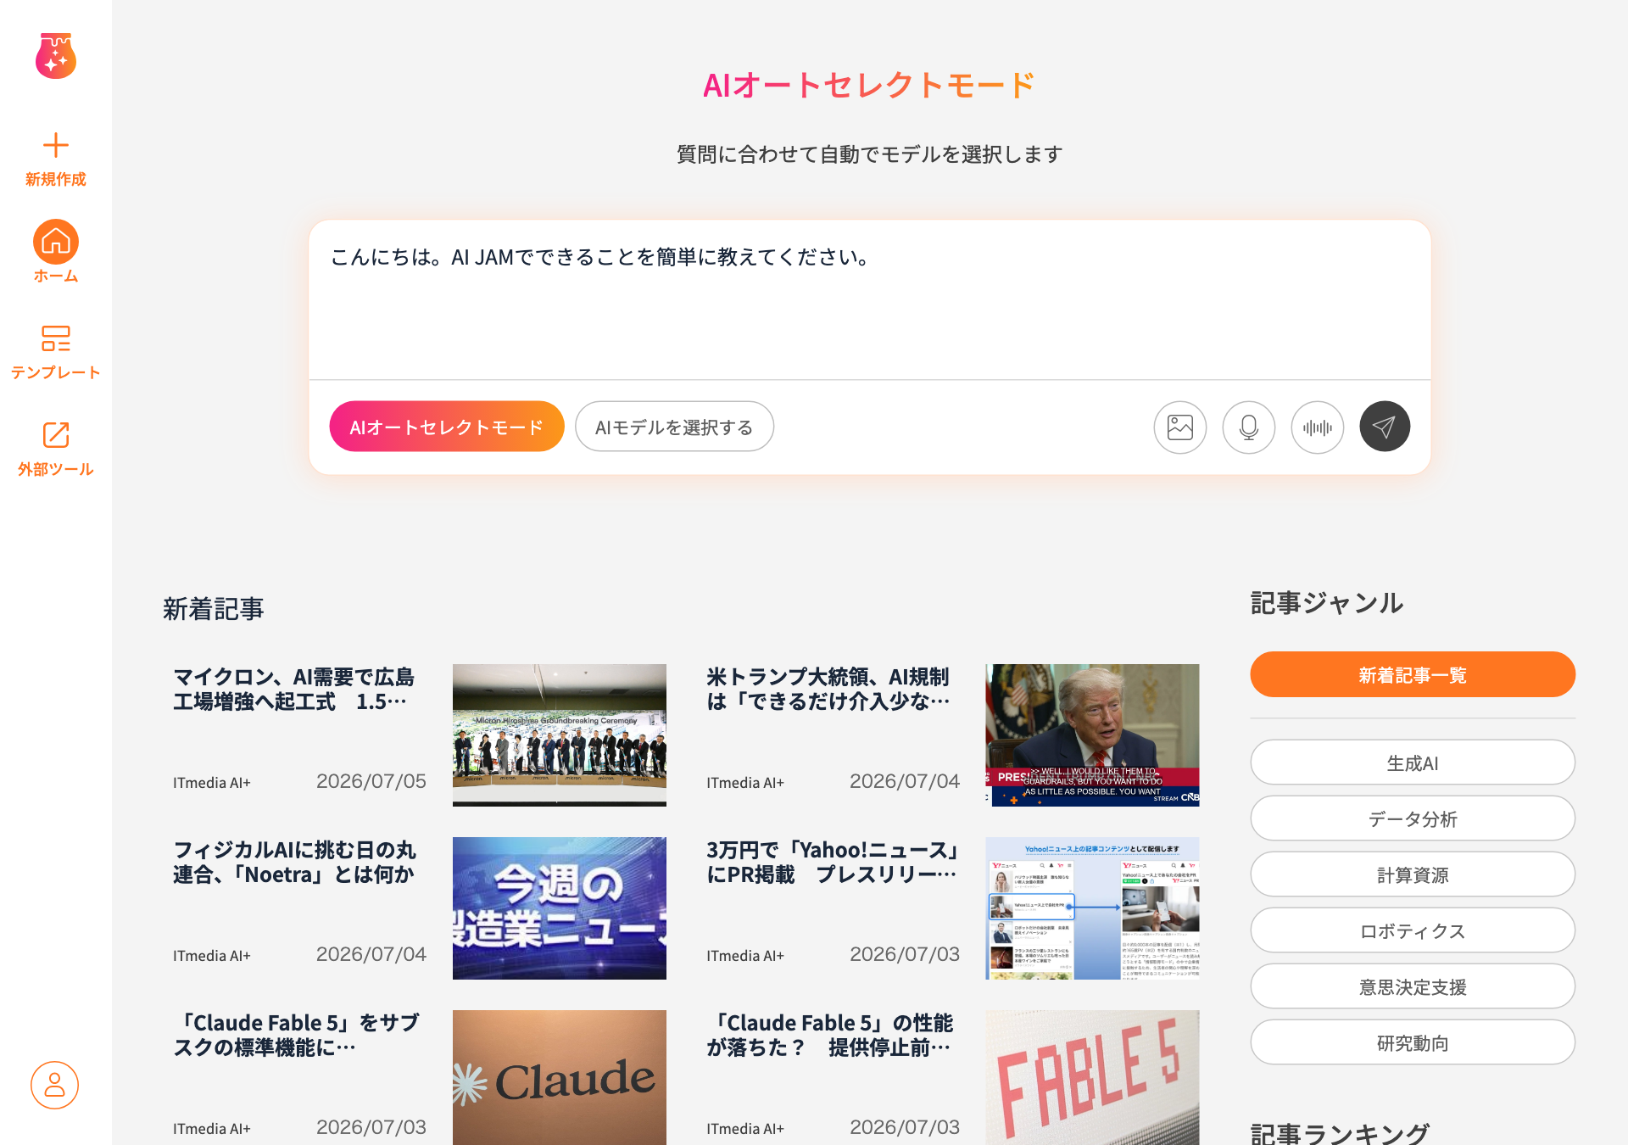This screenshot has height=1145, width=1628.
Task: Select the ロボティクス genre
Action: 1413,930
